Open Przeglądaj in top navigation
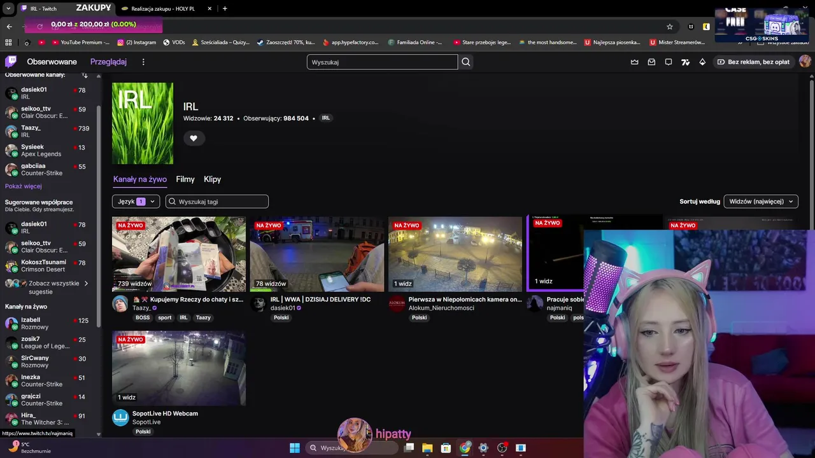Screen dimensions: 815x458 point(108,62)
